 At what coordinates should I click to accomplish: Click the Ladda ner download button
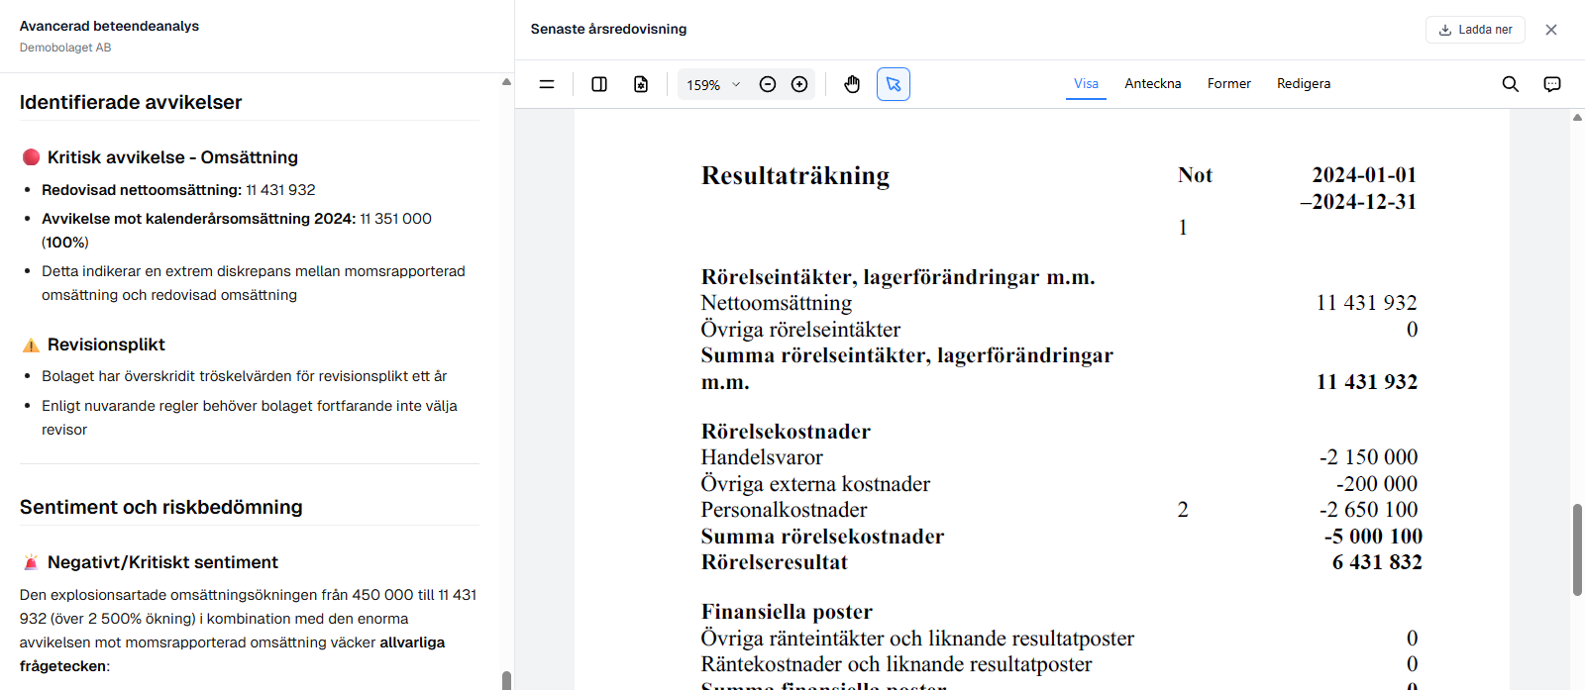point(1475,30)
